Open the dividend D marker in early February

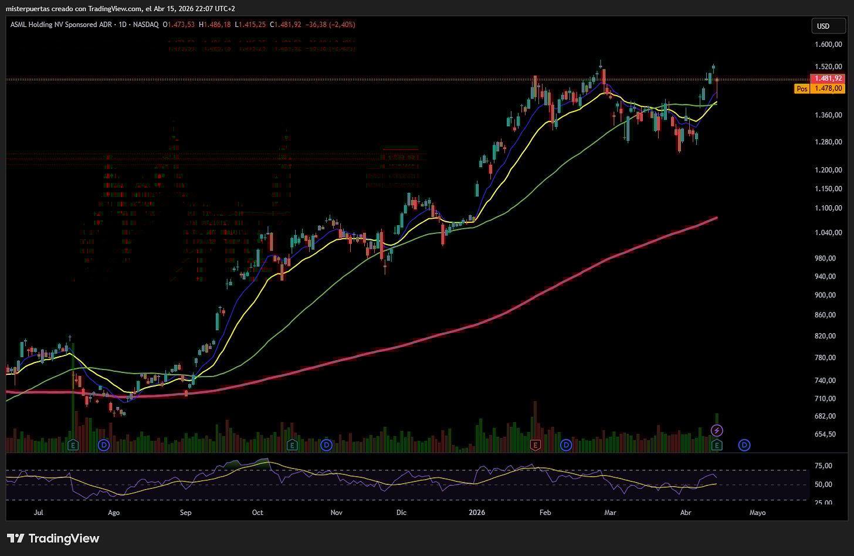coord(566,445)
